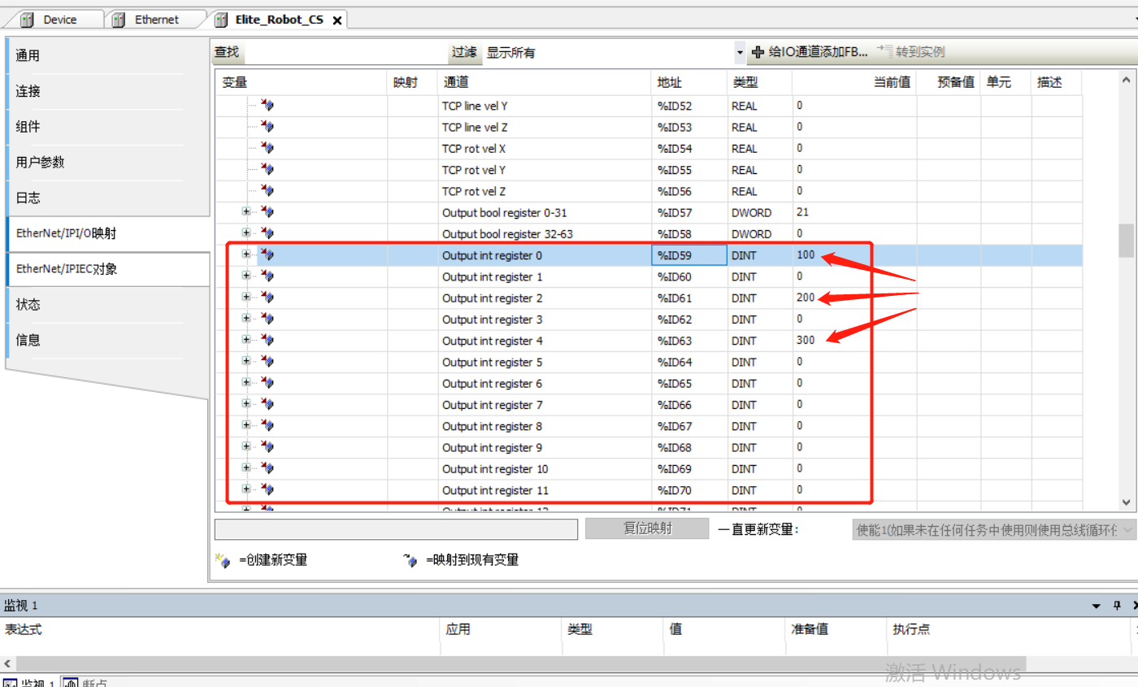1138x687 pixels.
Task: Open the 一直更新变量 setting dropdown
Action: pos(992,530)
